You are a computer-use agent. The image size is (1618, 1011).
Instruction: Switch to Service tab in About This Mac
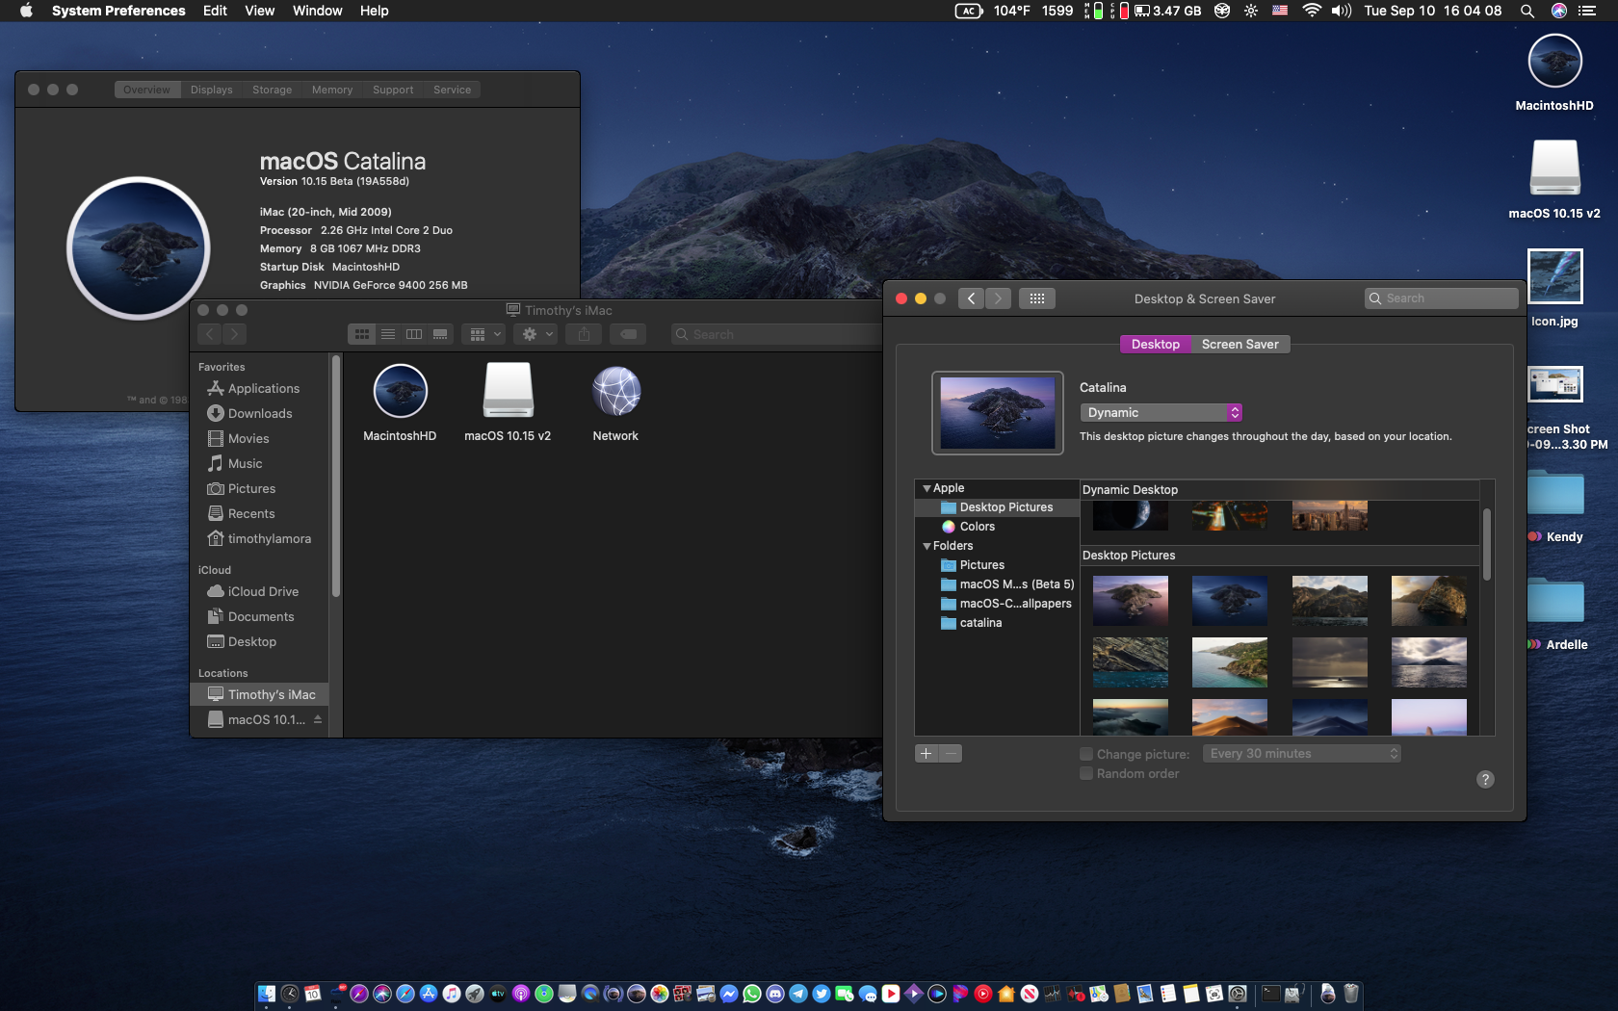pos(452,90)
